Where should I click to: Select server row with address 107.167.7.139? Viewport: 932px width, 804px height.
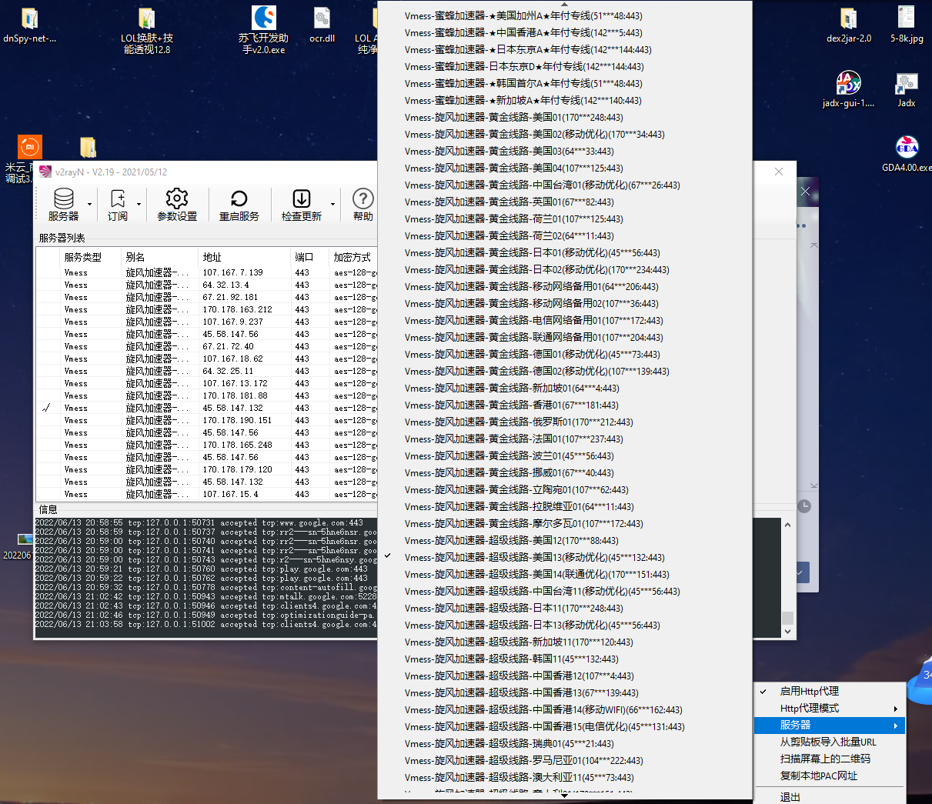[206, 272]
